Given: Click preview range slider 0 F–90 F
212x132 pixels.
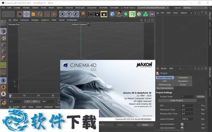Looking at the screenshot, I should (x=32, y=101).
